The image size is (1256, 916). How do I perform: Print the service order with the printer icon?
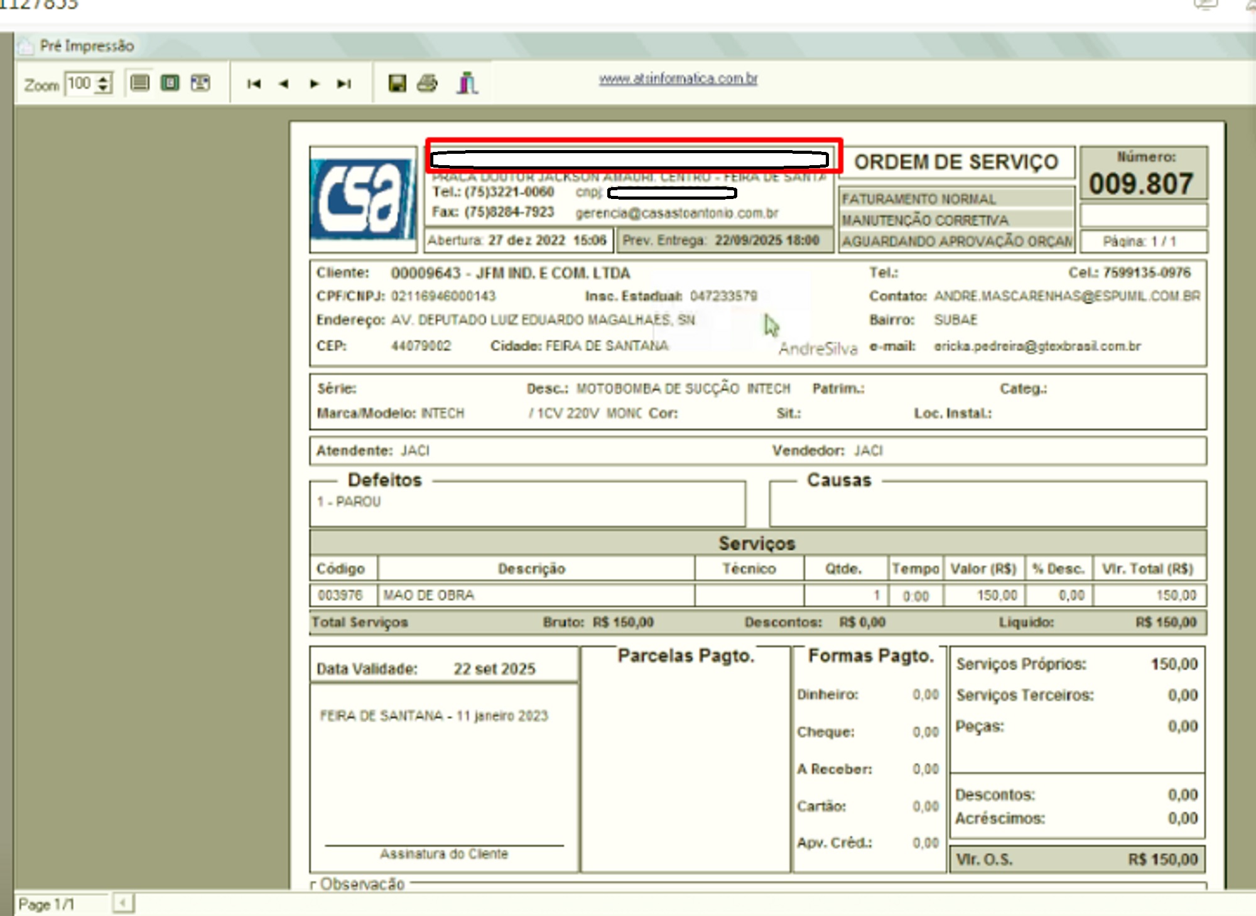pos(428,83)
